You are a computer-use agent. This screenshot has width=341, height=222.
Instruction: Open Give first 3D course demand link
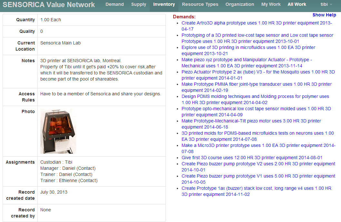252,158
